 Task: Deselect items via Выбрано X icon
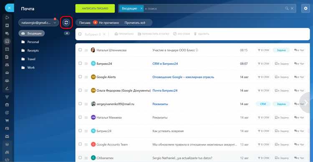(104, 34)
